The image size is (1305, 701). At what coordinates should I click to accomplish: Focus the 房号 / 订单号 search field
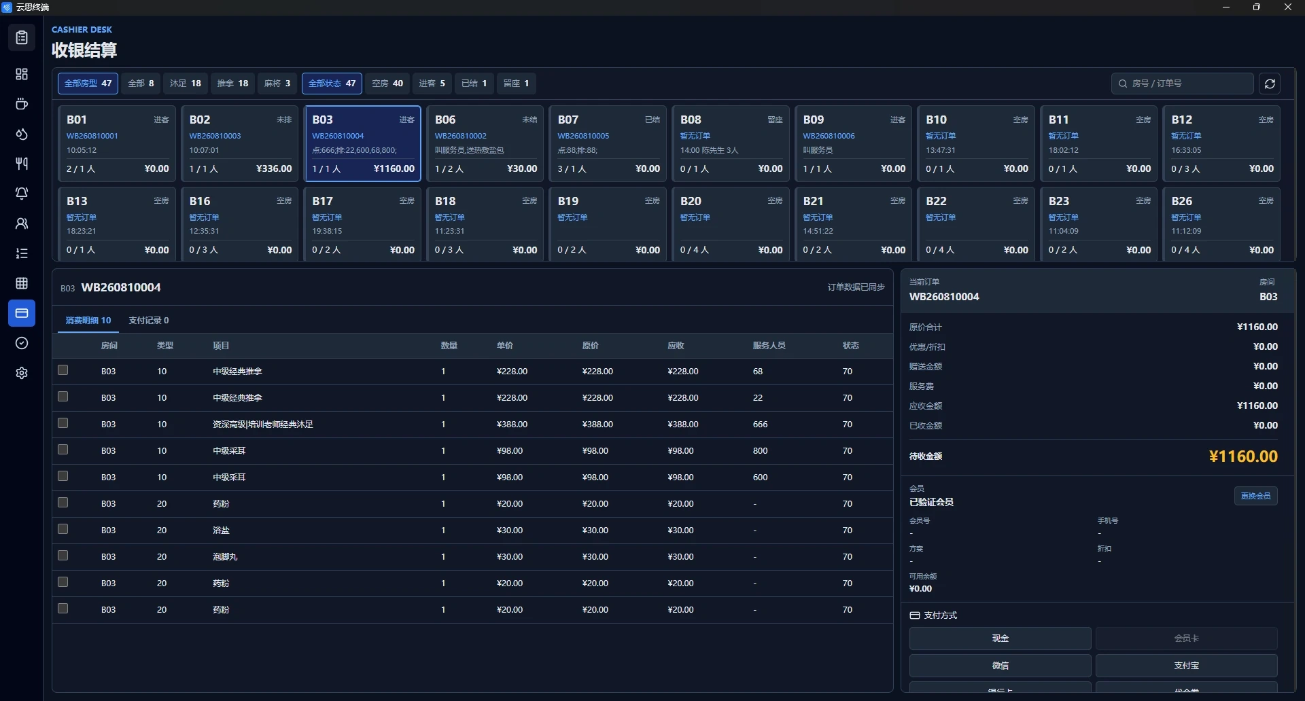[1183, 84]
